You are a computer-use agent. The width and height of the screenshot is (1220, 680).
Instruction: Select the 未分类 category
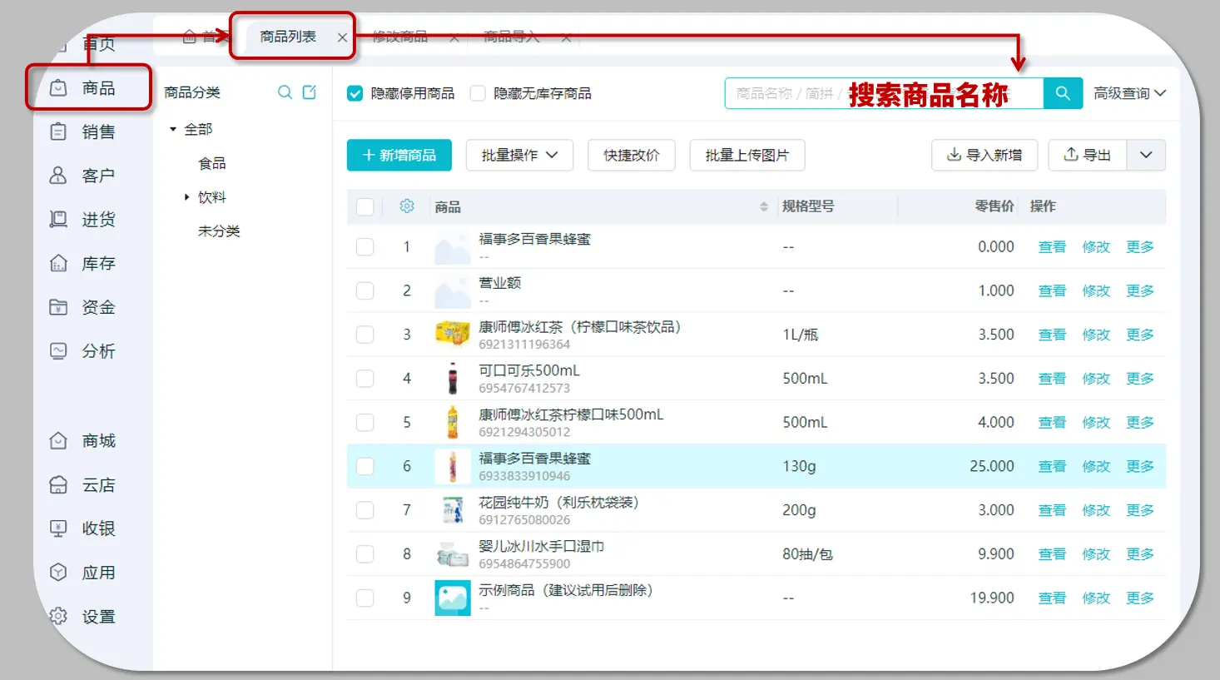click(219, 231)
